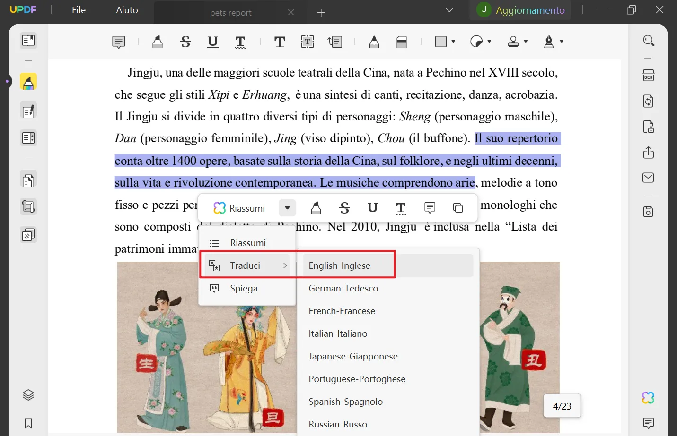
Task: Apply squiggly underline from floating toolbar
Action: click(401, 208)
